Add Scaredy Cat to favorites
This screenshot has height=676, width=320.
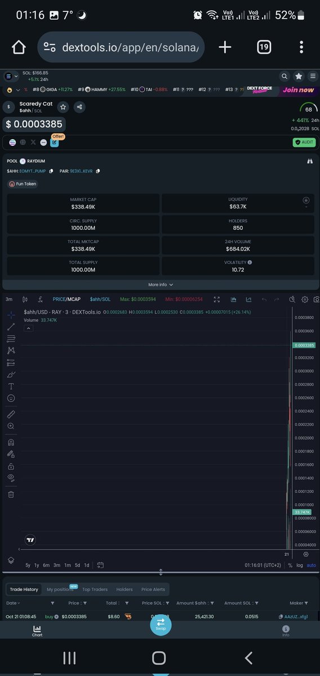coord(63,107)
